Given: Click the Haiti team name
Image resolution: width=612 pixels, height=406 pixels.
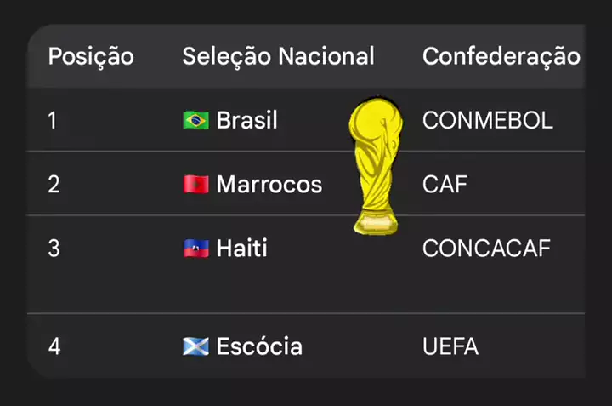Looking at the screenshot, I should [242, 249].
